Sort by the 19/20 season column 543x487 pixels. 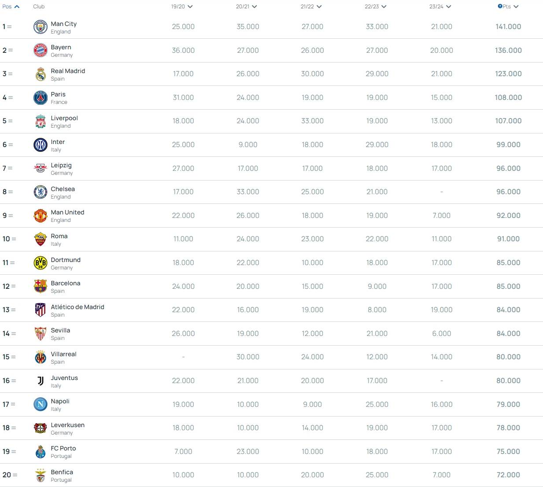point(182,7)
